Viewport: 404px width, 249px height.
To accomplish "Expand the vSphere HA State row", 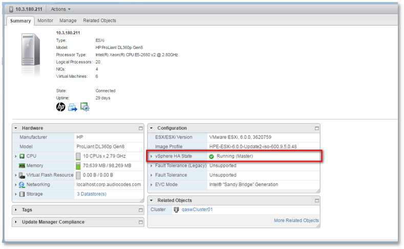I will coord(152,156).
